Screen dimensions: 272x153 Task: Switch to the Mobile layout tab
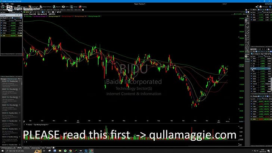pos(19,148)
